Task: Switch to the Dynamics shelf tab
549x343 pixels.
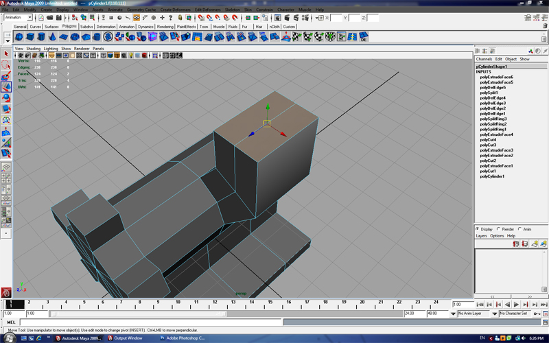Action: click(145, 27)
